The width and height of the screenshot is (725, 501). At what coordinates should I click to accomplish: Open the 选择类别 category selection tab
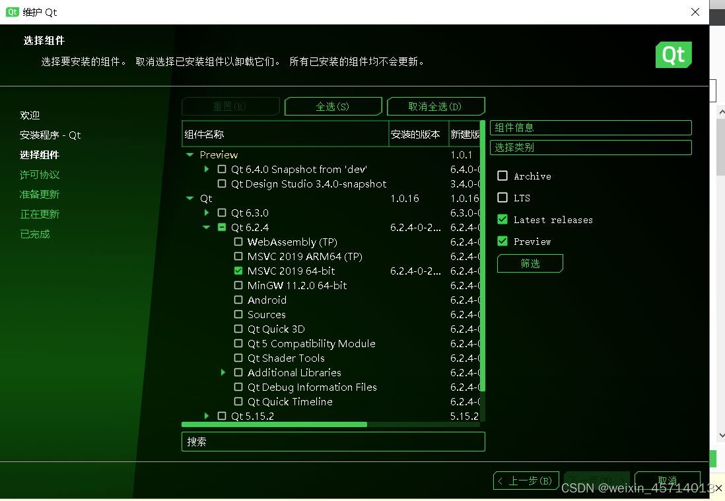pyautogui.click(x=590, y=147)
